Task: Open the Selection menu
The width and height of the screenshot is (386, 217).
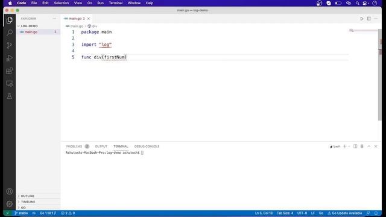Action: point(62,3)
